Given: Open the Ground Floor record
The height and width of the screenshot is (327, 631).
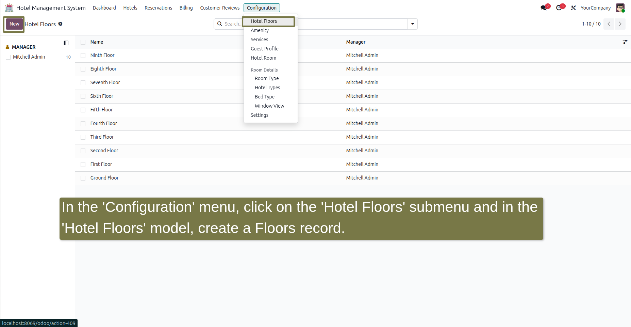Looking at the screenshot, I should pyautogui.click(x=104, y=178).
